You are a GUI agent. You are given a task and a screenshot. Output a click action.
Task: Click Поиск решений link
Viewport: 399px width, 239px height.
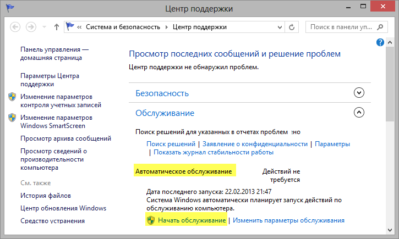pyautogui.click(x=171, y=144)
